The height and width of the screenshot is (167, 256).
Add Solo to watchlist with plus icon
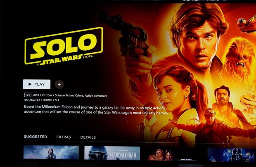[59, 84]
